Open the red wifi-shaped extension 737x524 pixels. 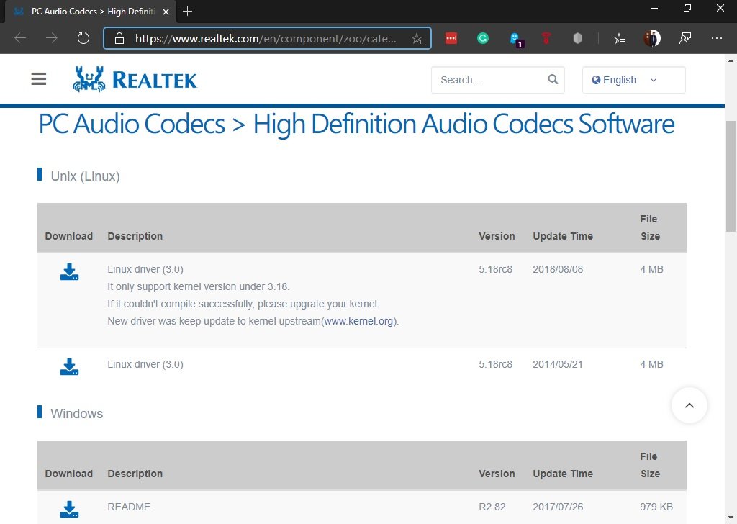[x=546, y=38]
